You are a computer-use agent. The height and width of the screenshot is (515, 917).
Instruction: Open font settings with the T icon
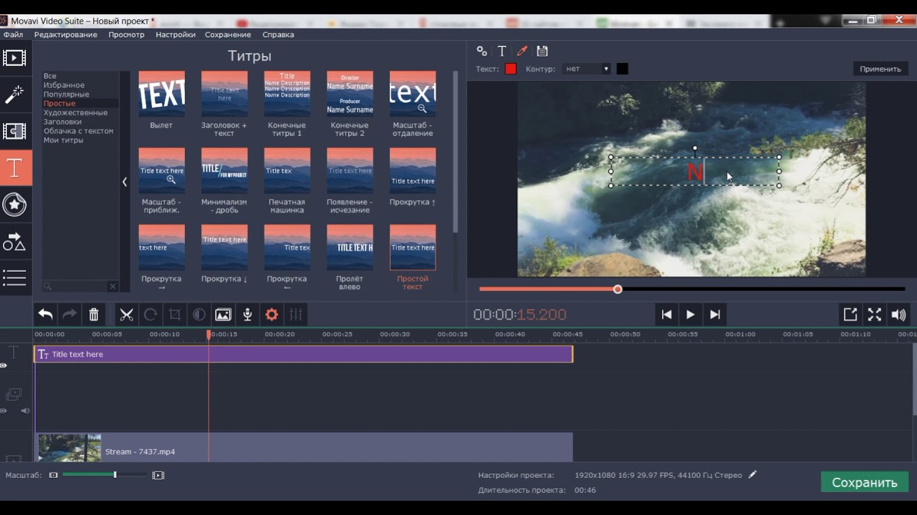(x=502, y=51)
